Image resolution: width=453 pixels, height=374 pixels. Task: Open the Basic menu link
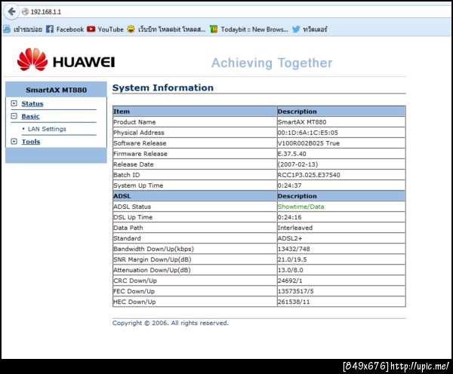[31, 116]
